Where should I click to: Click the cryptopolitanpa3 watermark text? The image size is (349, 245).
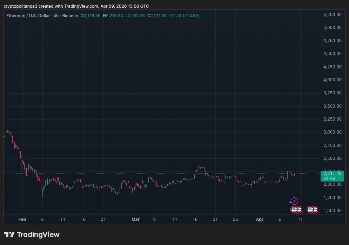click(x=20, y=6)
